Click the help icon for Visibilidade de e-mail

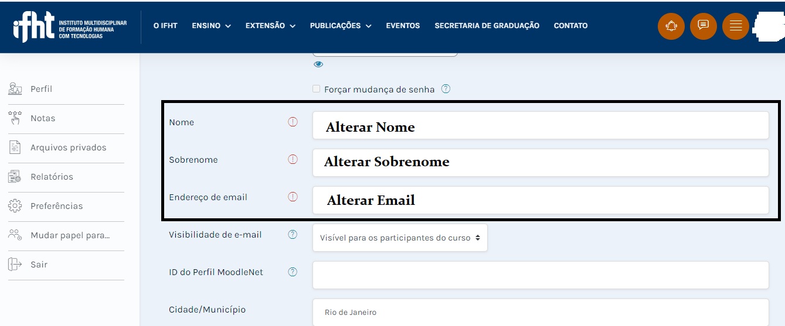coord(293,235)
